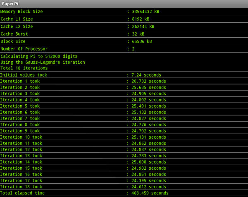Tap the Calculating Pi to 512000 digits text
248x197 pixels.
tap(39, 56)
